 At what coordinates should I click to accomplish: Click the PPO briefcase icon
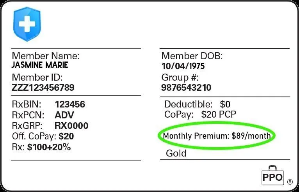273,175
